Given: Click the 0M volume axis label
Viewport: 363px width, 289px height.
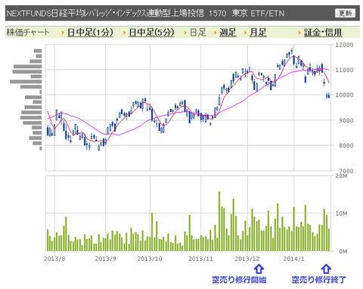Looking at the screenshot, I should click(343, 251).
